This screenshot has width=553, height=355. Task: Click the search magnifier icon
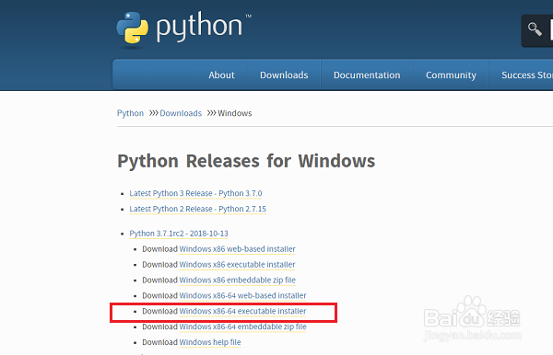535,29
